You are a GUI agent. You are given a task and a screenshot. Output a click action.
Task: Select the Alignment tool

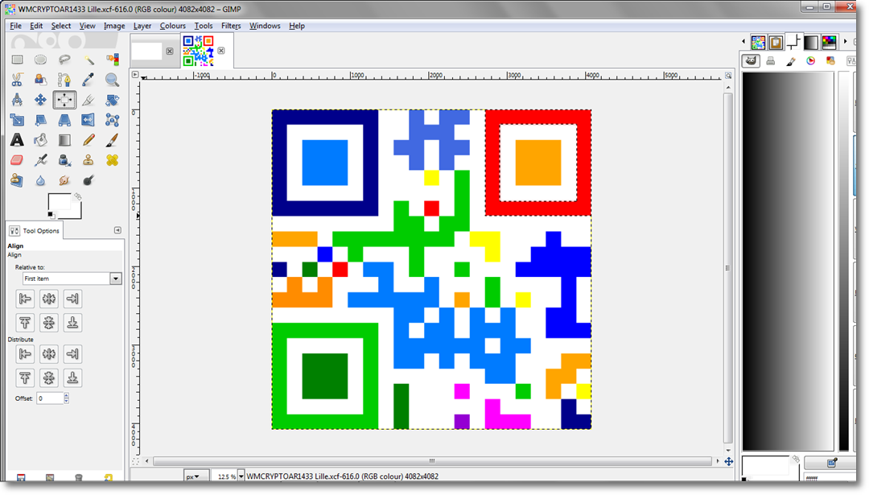64,100
